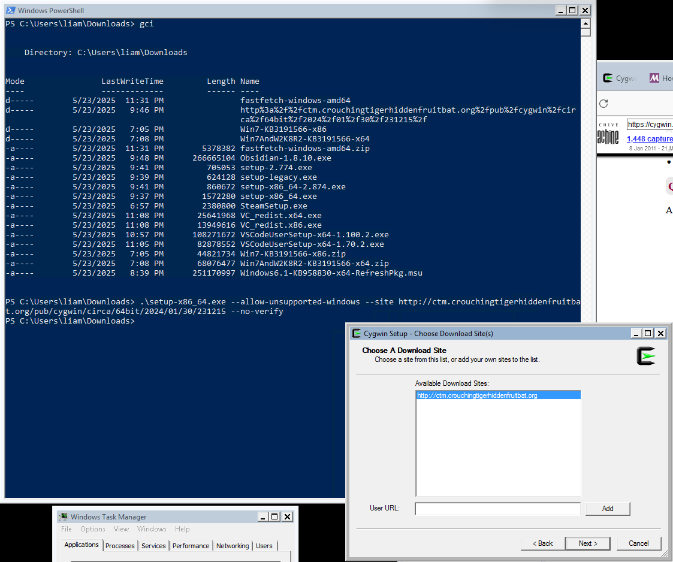Click the Win7-KB3191566-x86.zip file name
Screen dimensions: 673x562
[293, 254]
